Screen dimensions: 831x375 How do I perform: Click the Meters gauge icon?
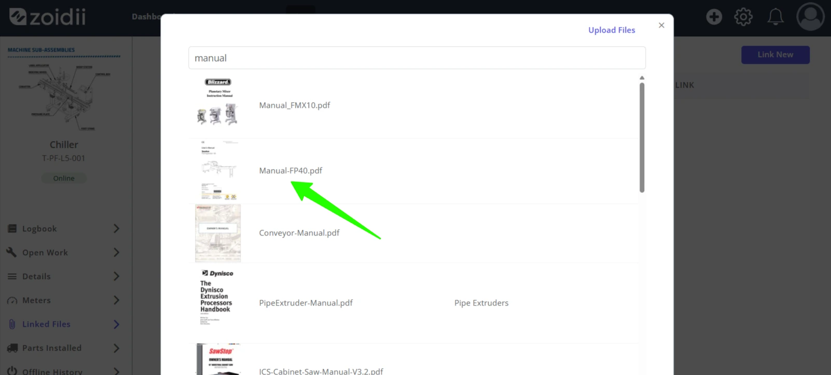click(x=12, y=301)
